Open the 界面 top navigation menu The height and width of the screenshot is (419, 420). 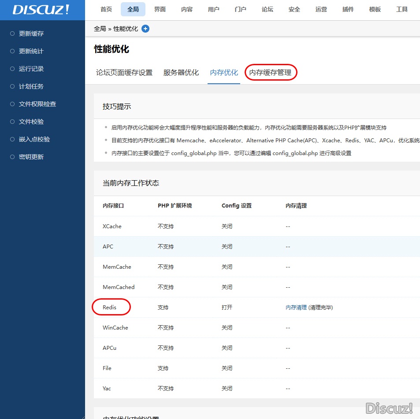coord(160,9)
